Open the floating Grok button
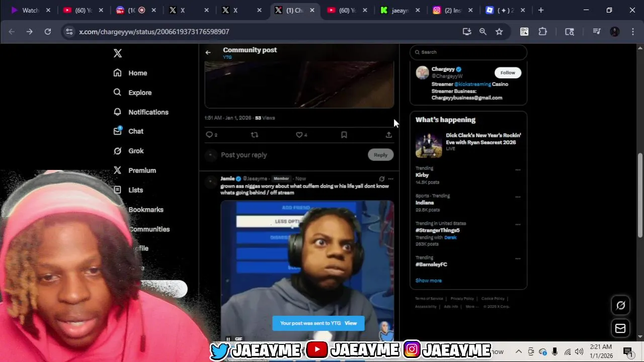The width and height of the screenshot is (644, 362). coord(621,305)
